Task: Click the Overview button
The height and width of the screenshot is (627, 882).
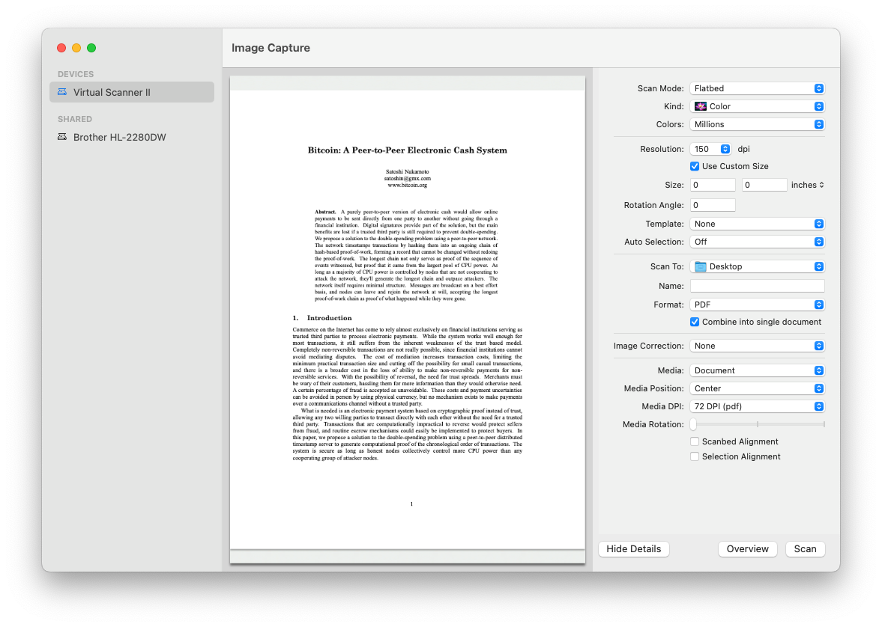Action: point(747,548)
